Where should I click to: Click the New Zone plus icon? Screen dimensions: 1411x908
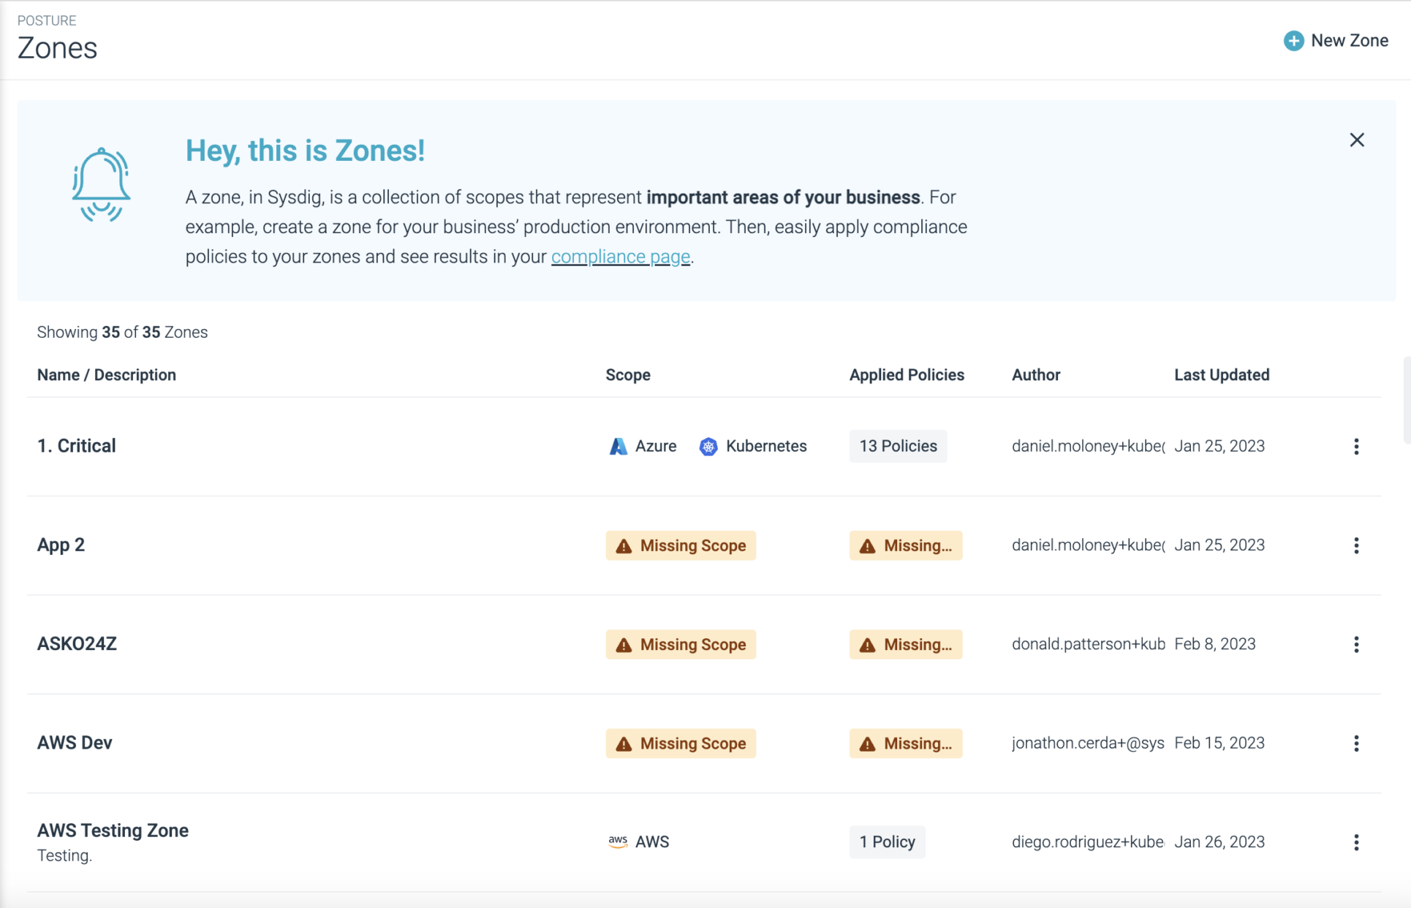click(1293, 41)
